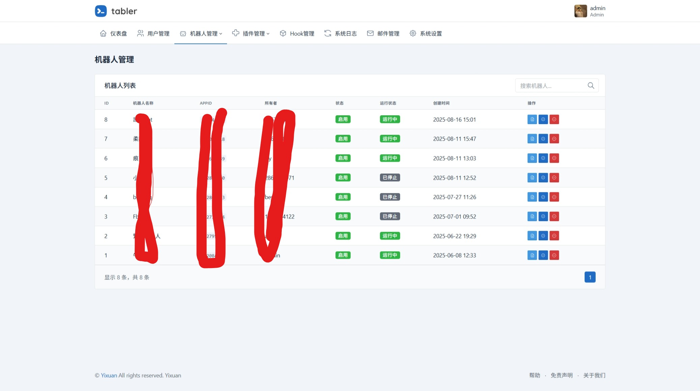Click red delete icon for robot ID 2
This screenshot has width=700, height=391.
(554, 236)
